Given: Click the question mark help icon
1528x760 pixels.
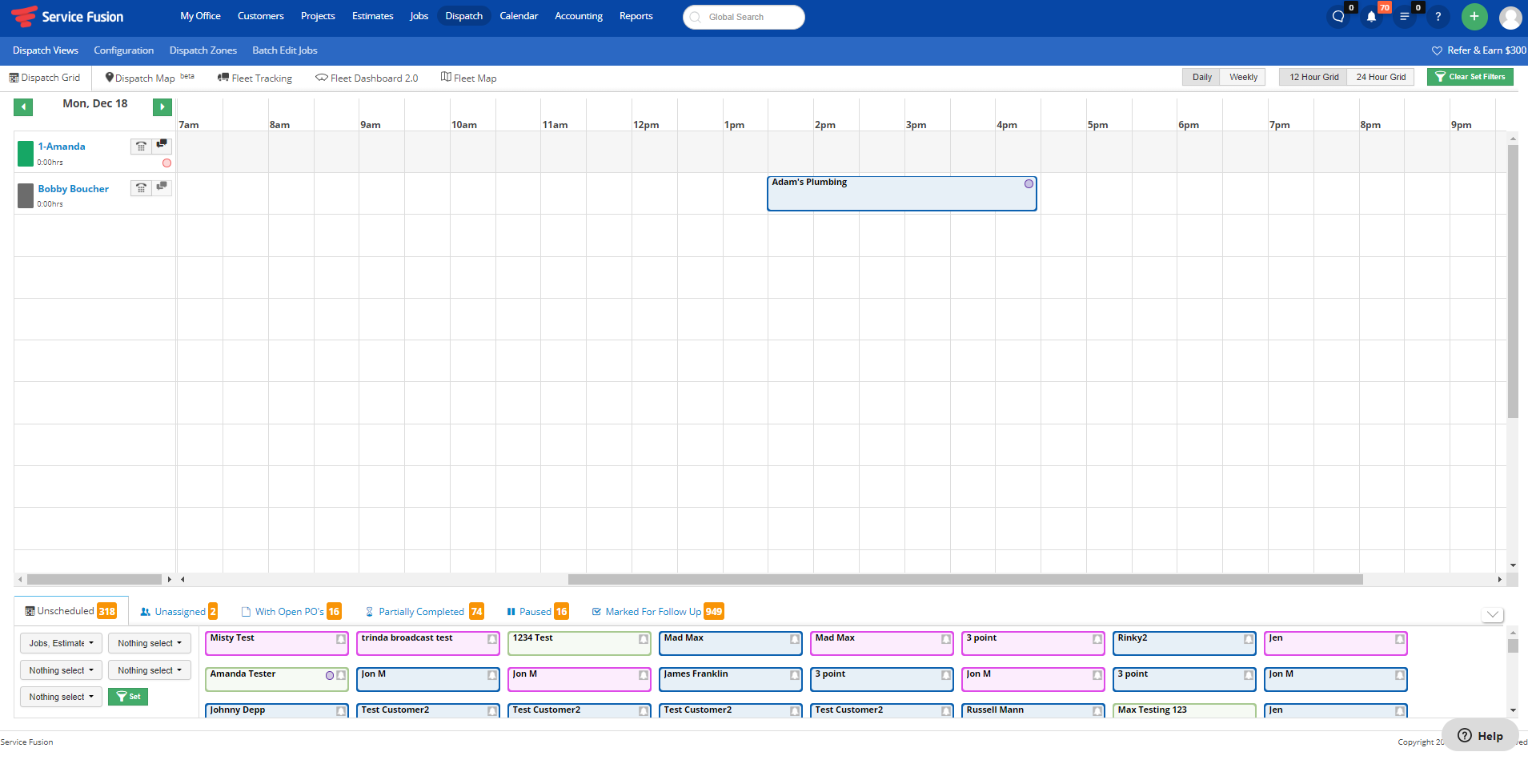Looking at the screenshot, I should tap(1438, 17).
